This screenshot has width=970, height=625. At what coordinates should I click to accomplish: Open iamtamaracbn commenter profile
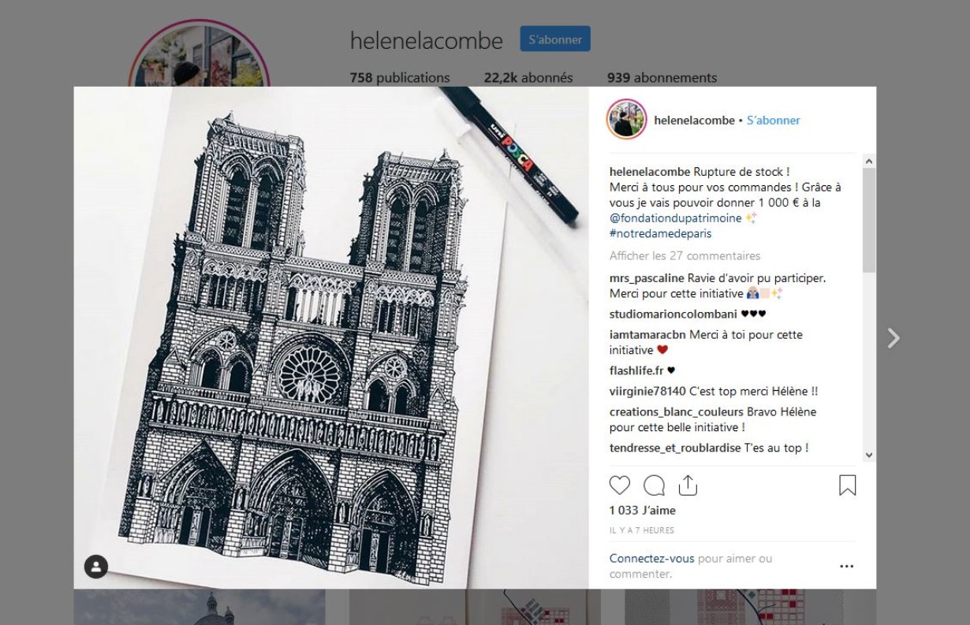pyautogui.click(x=647, y=335)
